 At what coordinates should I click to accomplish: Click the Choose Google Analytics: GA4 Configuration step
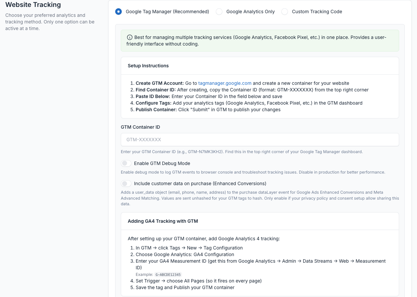[185, 254]
